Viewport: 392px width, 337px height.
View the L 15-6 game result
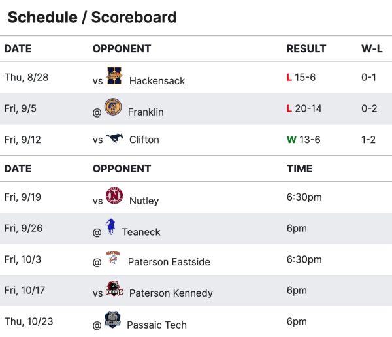coord(301,77)
